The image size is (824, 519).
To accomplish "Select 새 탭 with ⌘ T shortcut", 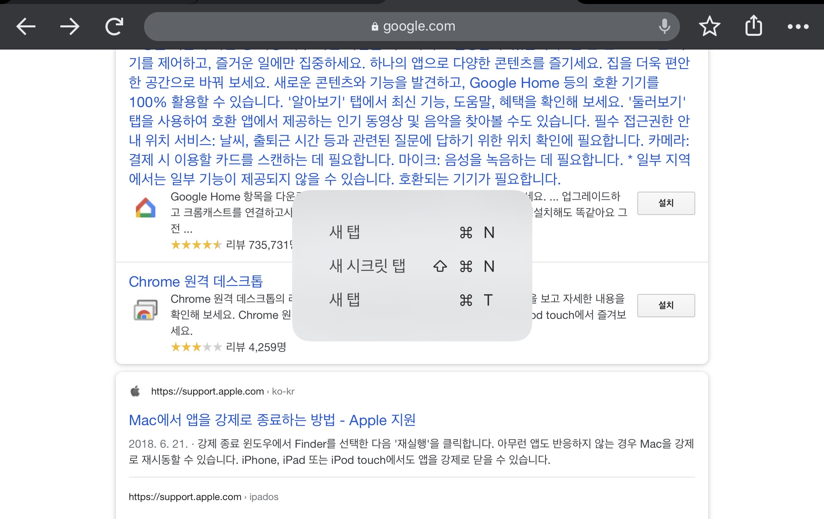I will (412, 300).
